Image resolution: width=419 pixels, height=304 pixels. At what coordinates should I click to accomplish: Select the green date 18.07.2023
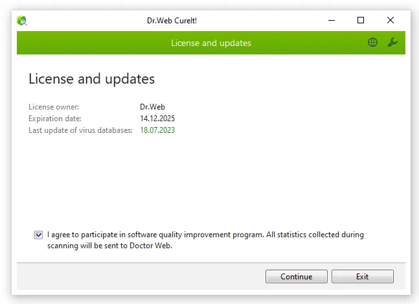point(157,130)
